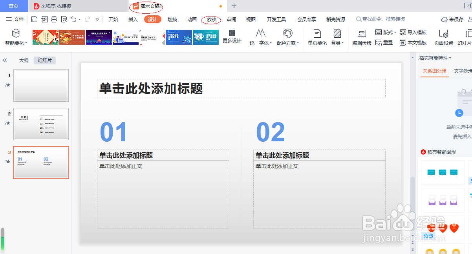472x254 pixels.
Task: Click the Print icon in quick access toolbar
Action: [x=54, y=19]
